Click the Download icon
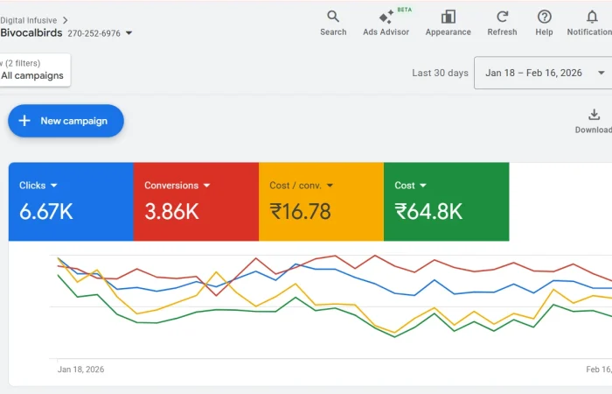Image resolution: width=612 pixels, height=394 pixels. [x=594, y=115]
